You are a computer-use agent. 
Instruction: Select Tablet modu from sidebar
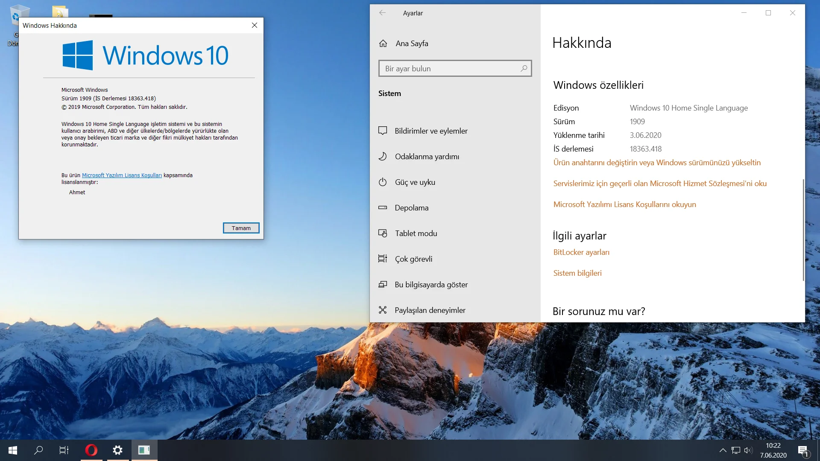(416, 233)
